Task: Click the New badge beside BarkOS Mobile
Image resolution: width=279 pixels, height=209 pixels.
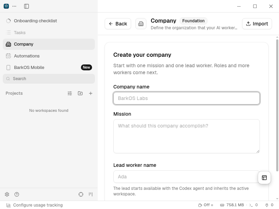Action: 86,67
